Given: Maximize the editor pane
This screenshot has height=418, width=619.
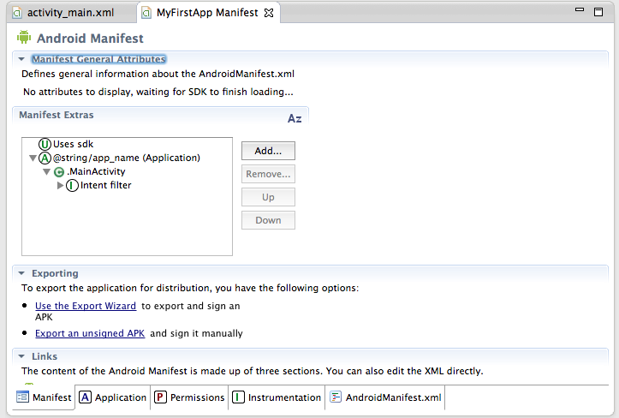Looking at the screenshot, I should tap(598, 12).
